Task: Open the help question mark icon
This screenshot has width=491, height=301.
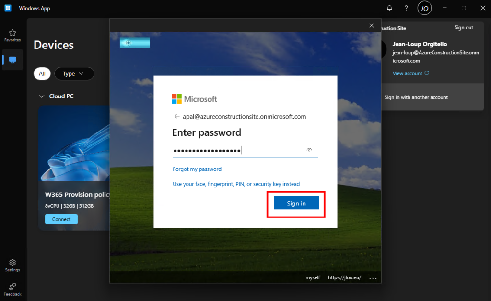Action: [x=406, y=8]
